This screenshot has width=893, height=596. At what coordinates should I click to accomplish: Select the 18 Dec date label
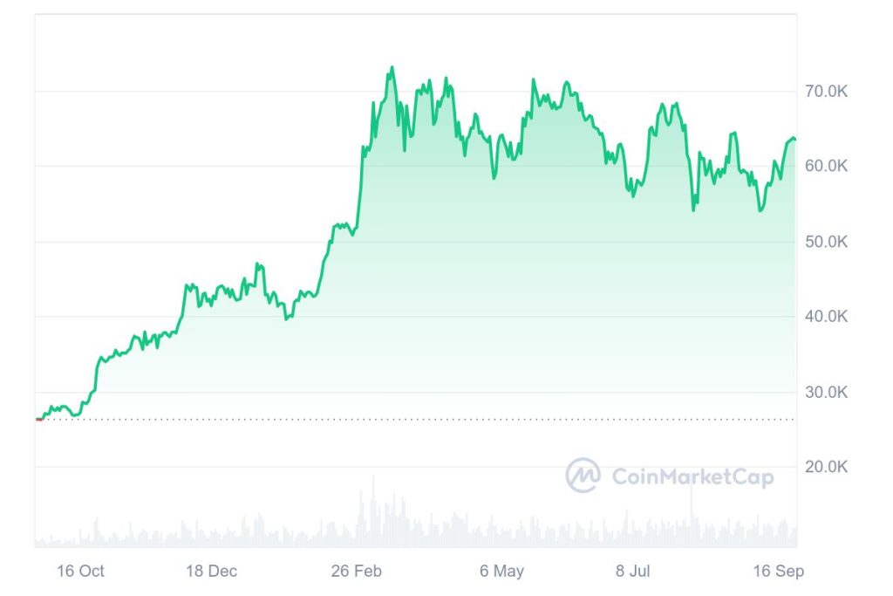click(x=211, y=571)
